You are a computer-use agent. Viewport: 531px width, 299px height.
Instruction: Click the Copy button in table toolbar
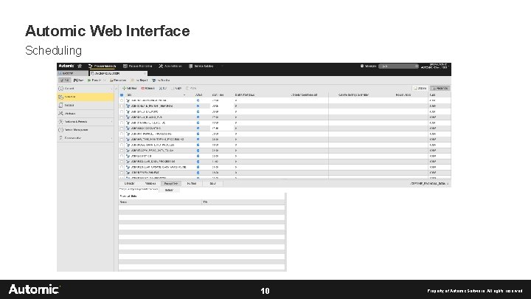176,88
